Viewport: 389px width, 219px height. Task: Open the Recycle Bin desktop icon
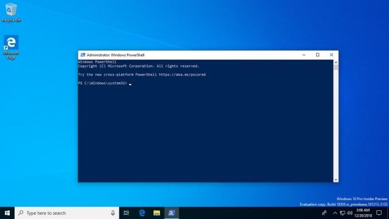point(11,12)
